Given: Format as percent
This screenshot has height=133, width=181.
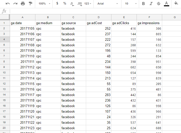Looking at the screenshot, I should click(65, 4).
